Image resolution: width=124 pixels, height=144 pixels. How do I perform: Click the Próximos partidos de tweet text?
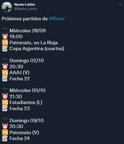[25, 19]
